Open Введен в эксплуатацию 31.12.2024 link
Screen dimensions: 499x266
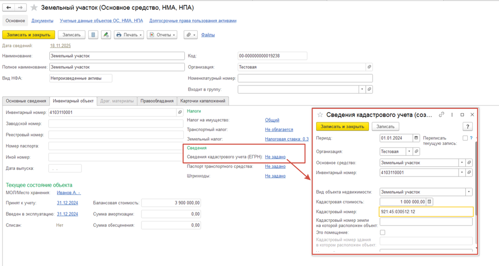tap(68, 214)
